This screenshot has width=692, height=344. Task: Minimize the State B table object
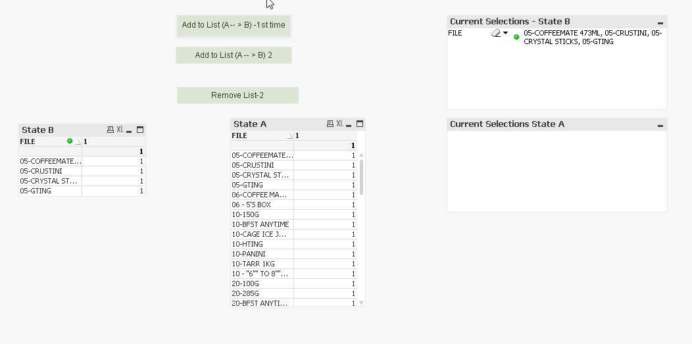(x=130, y=130)
